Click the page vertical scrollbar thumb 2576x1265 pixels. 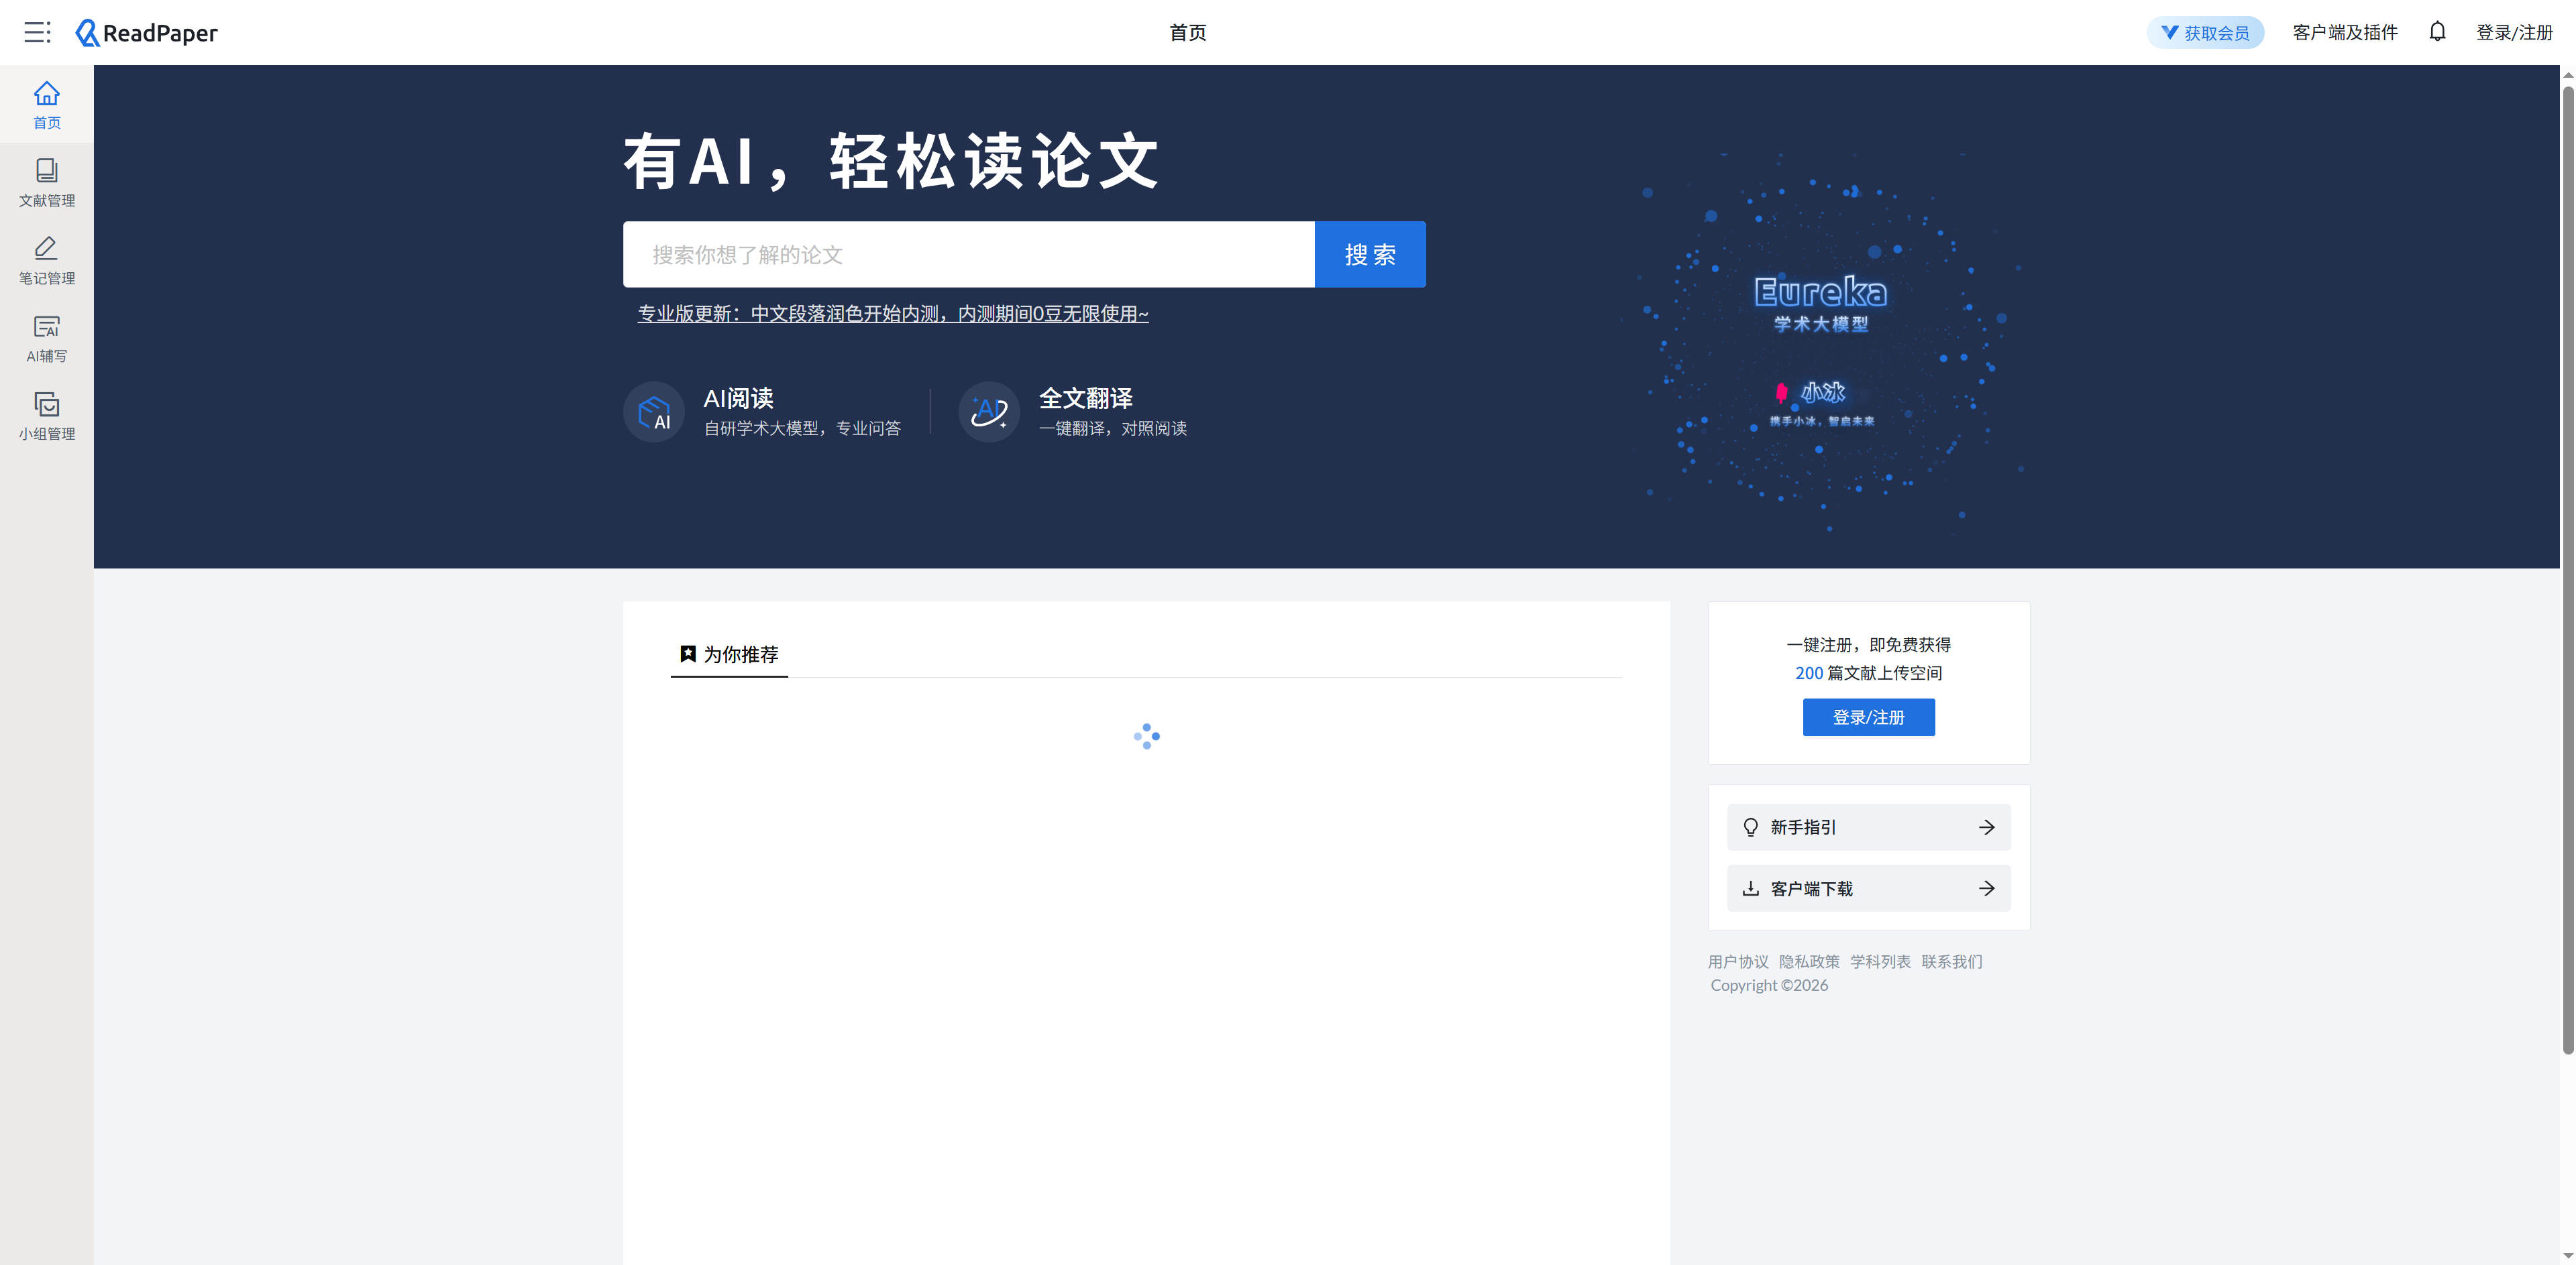click(2567, 570)
